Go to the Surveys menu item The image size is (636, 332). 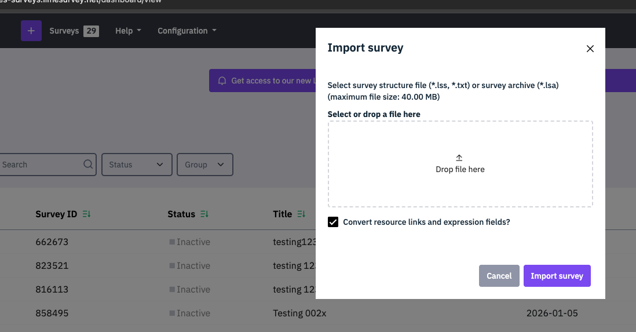(x=64, y=31)
